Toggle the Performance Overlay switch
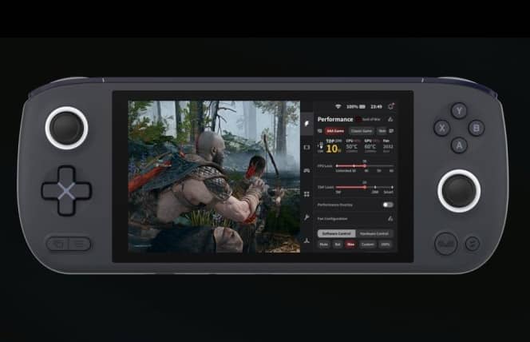This screenshot has height=342, width=530. tap(387, 205)
